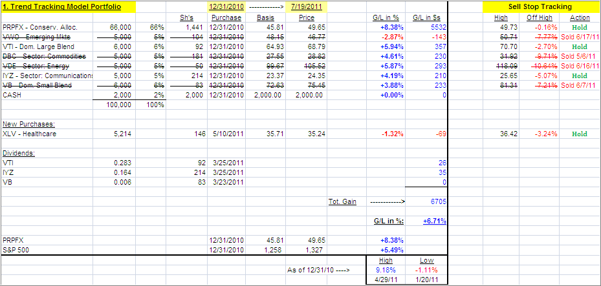
Task: Click the 'Basis' column header
Action: click(265, 17)
